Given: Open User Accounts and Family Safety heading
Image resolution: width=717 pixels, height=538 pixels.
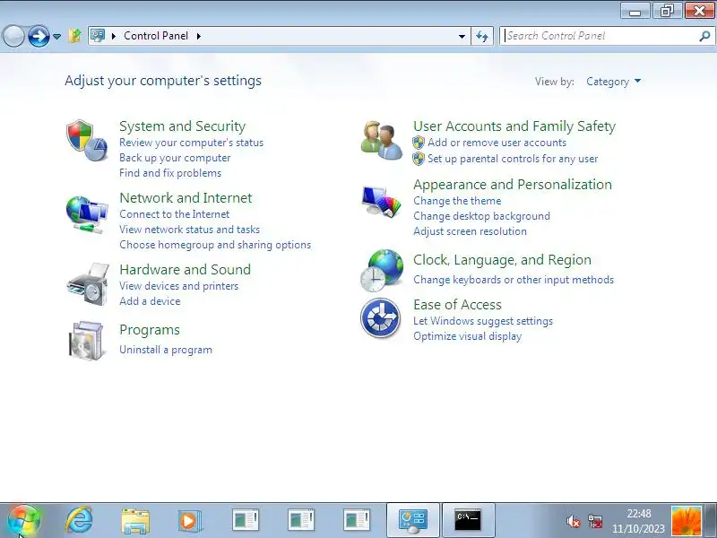Looking at the screenshot, I should [514, 126].
